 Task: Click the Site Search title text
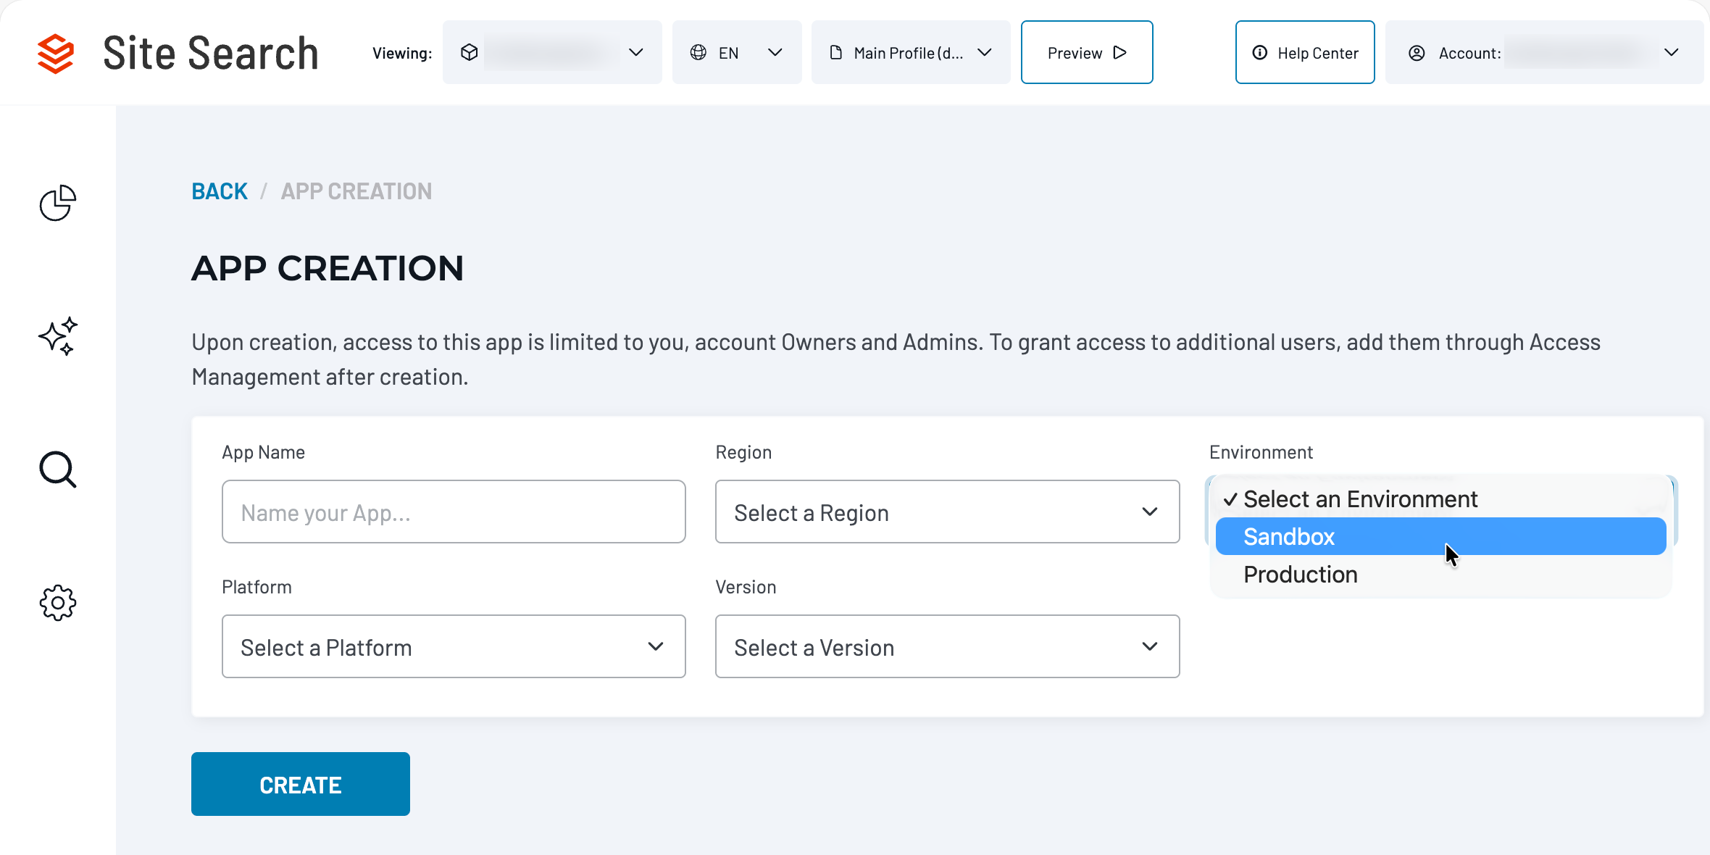coord(211,53)
